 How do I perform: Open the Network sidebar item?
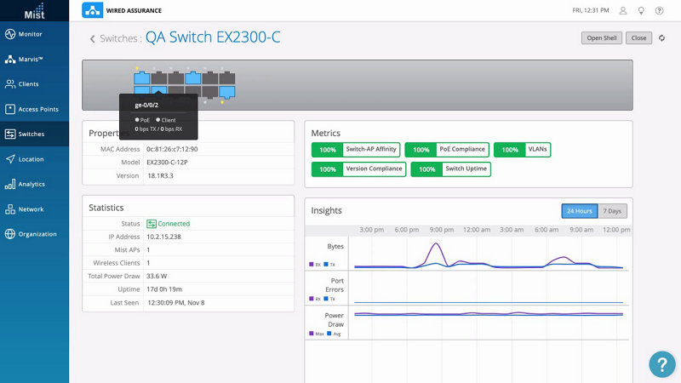click(34, 209)
